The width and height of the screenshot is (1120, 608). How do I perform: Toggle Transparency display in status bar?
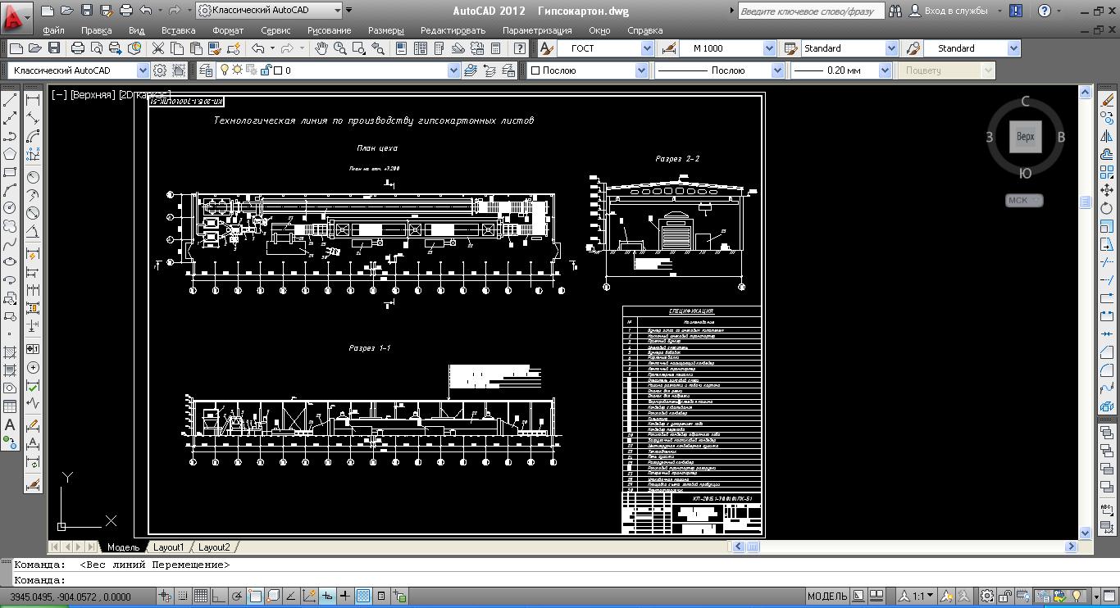[363, 597]
